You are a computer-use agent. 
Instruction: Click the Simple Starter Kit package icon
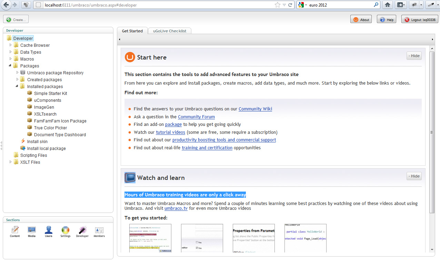point(30,93)
